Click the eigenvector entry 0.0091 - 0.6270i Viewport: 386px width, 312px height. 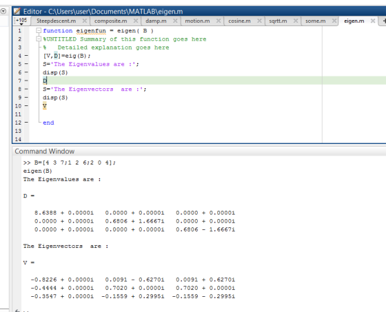(x=134, y=280)
